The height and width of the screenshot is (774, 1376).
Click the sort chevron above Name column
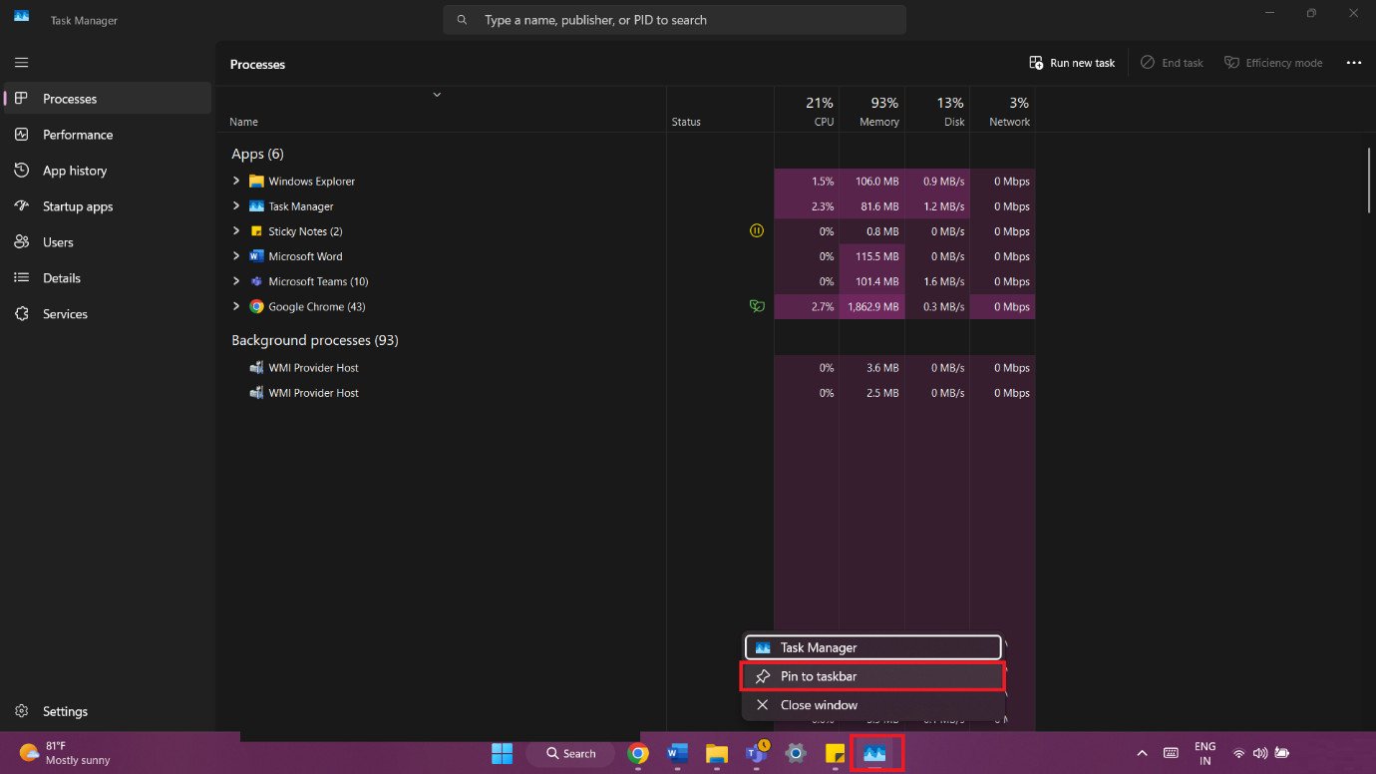point(437,95)
